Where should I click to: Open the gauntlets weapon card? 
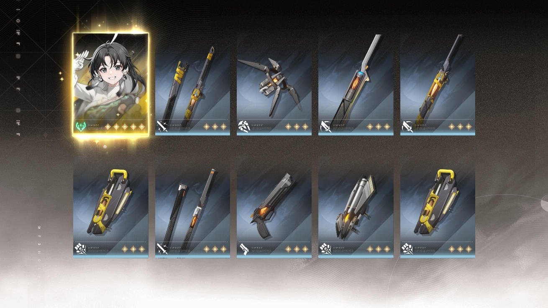tap(274, 84)
